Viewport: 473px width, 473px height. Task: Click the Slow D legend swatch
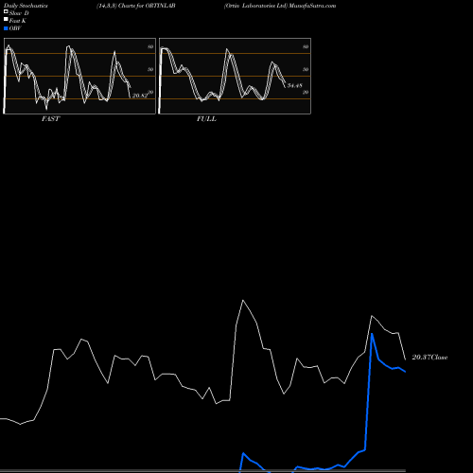(6, 12)
